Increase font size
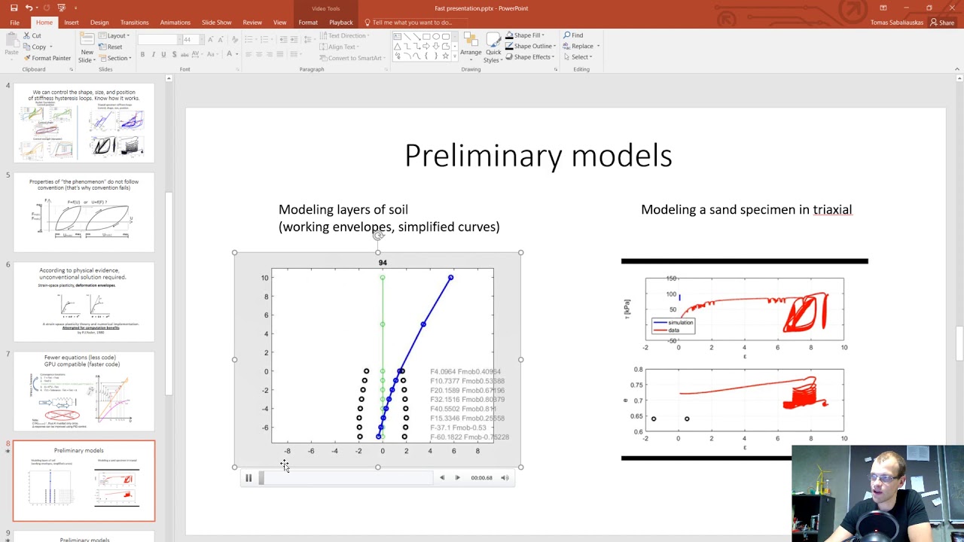Screen dimensions: 964x542 pyautogui.click(x=210, y=39)
